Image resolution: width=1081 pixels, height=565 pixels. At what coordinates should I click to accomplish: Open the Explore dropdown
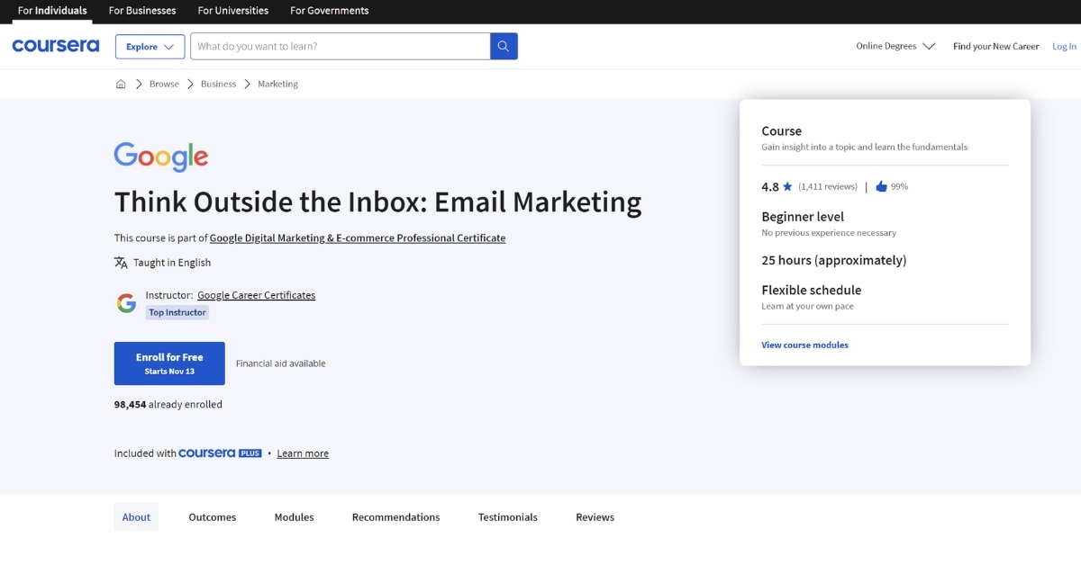point(150,47)
